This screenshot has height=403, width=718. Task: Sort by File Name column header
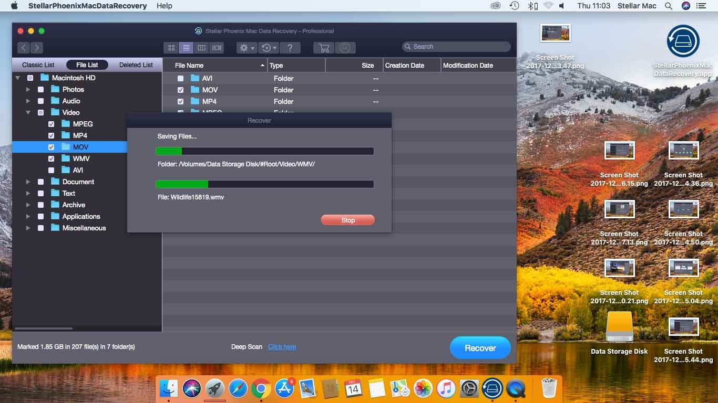pos(215,66)
